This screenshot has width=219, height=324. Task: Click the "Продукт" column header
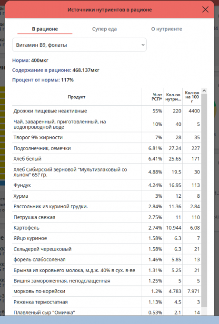pyautogui.click(x=77, y=97)
